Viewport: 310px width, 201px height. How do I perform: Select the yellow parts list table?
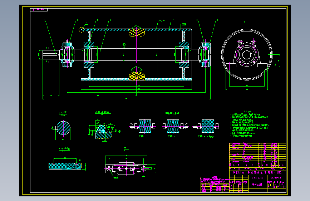pyautogui.click(x=258, y=156)
